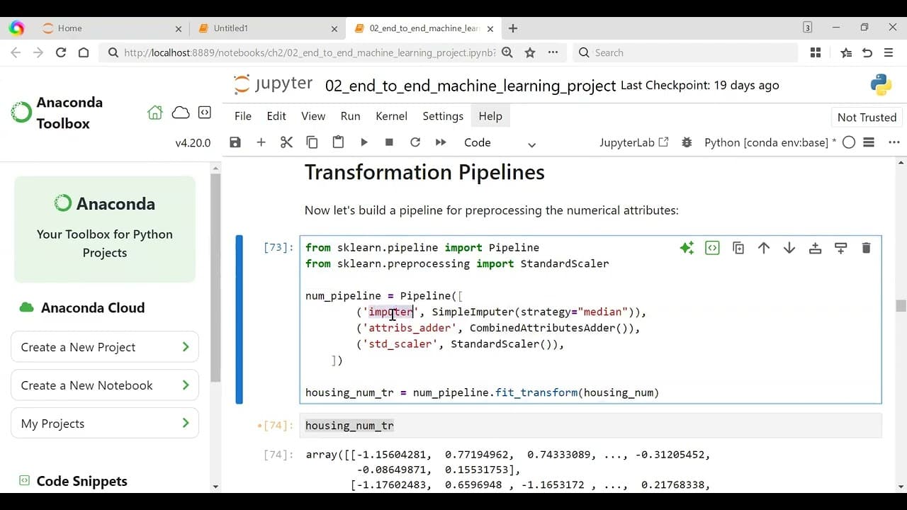
Task: Open My Projects
Action: [x=105, y=424]
